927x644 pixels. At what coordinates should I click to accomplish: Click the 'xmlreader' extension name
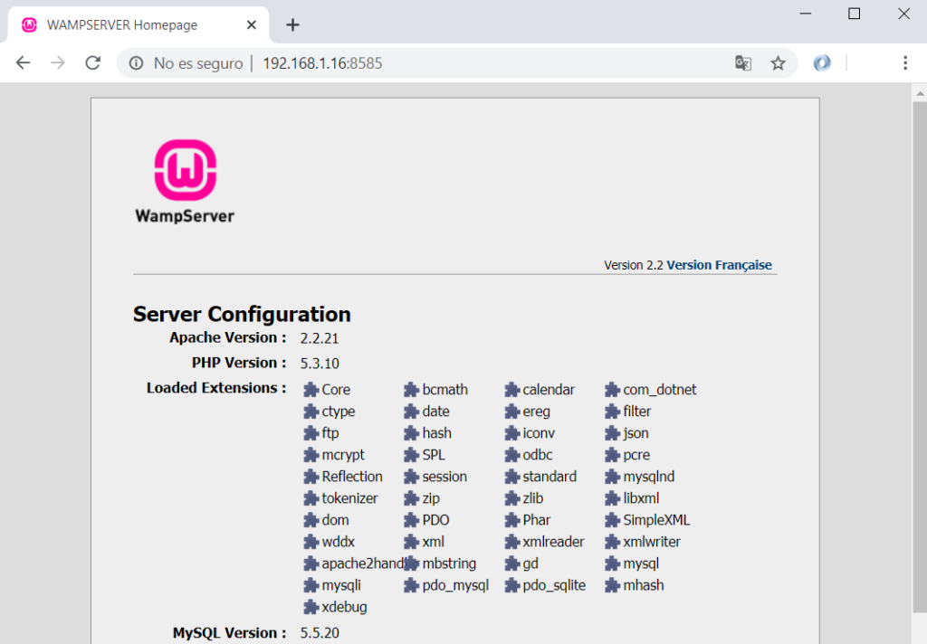coord(553,542)
